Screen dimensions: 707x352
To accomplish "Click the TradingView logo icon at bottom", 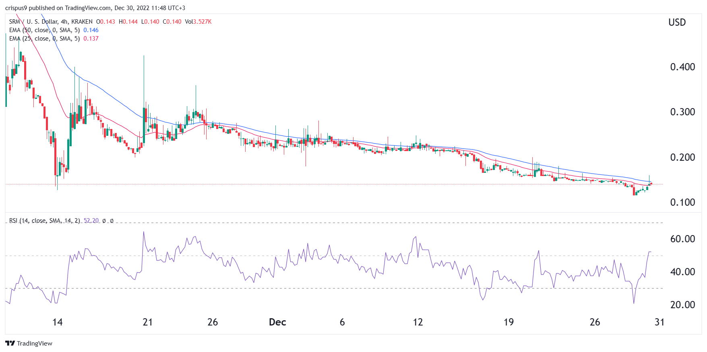I will tap(10, 343).
